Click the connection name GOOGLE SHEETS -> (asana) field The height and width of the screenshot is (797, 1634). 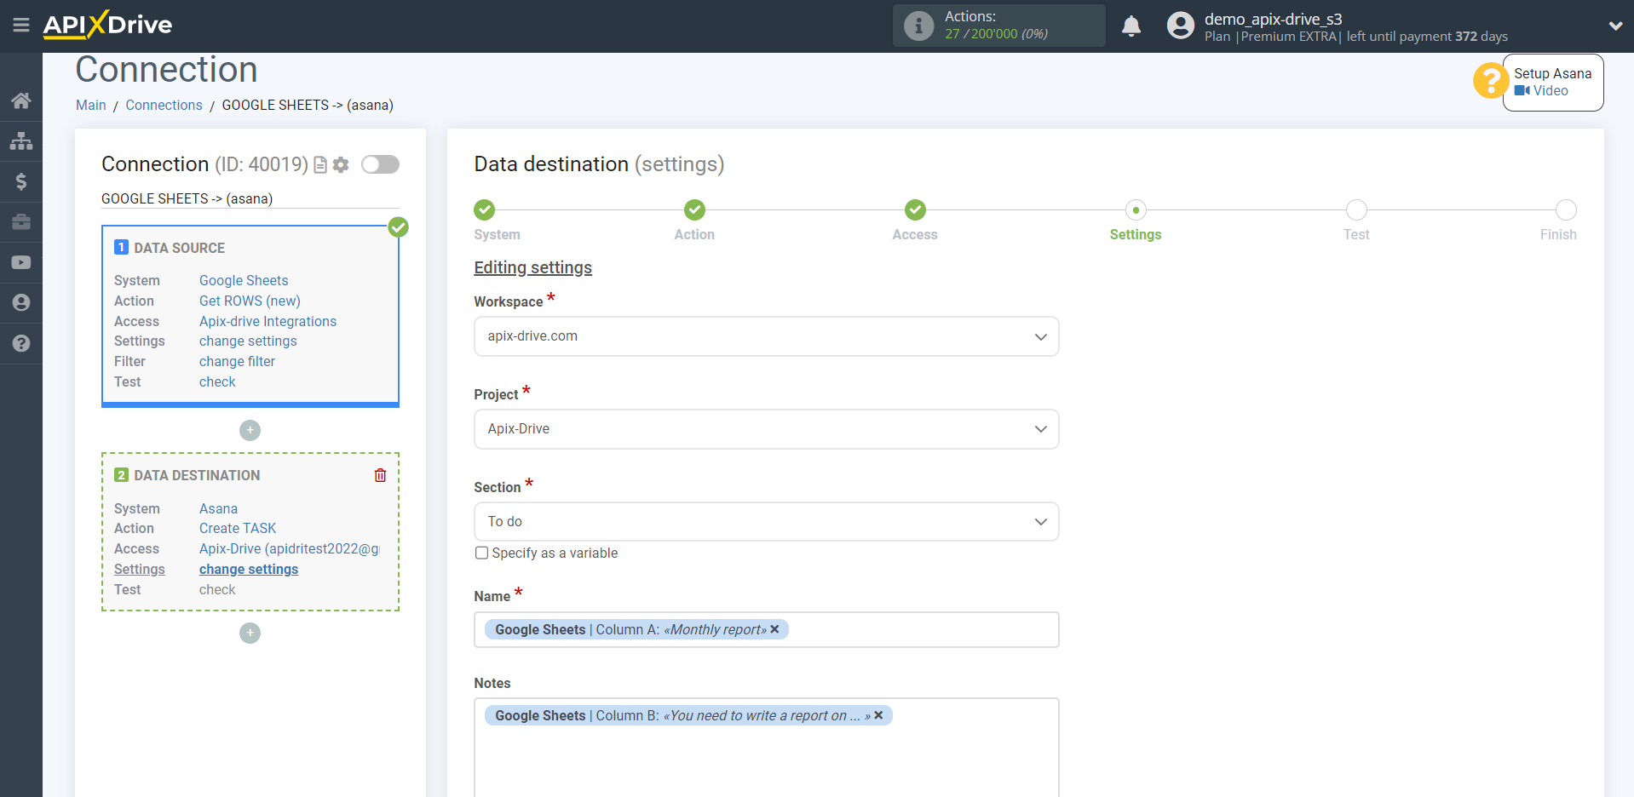click(x=250, y=198)
